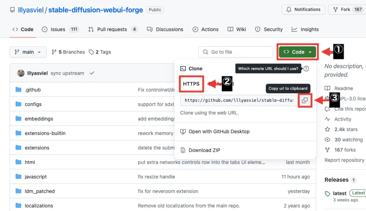The image size is (366, 211).
Task: Open the stable-diffusion-webui-forge repository link
Action: pos(95,10)
